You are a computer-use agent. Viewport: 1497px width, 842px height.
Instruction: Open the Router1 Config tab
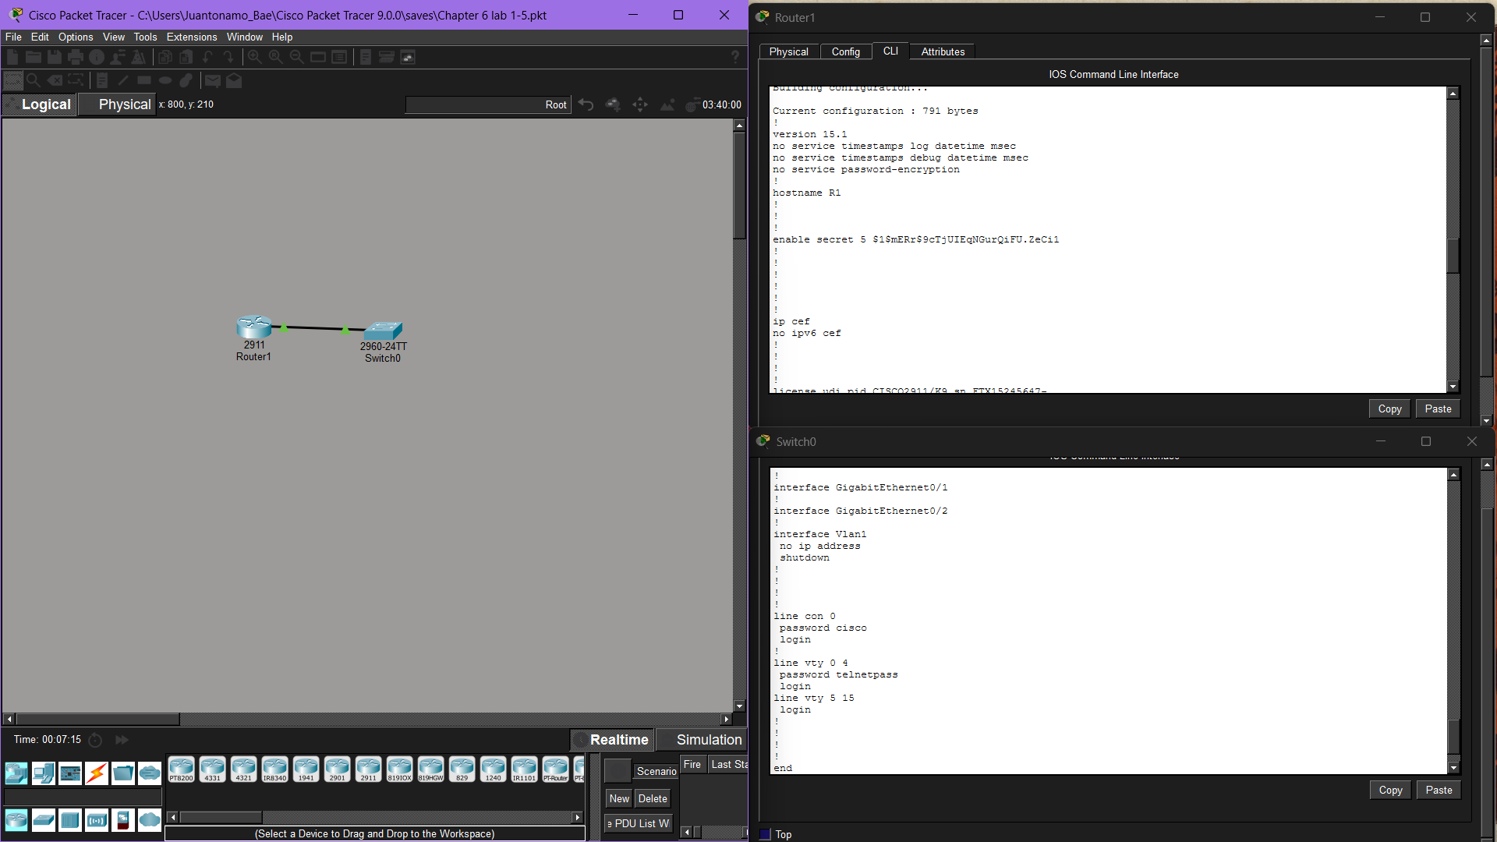point(846,51)
